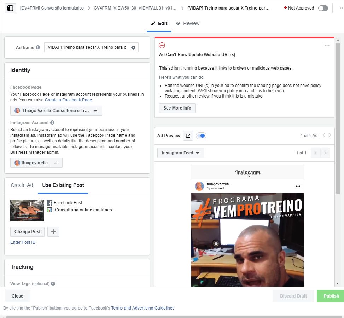This screenshot has width=344, height=318.
Task: Open Terms and Advertising Guidelines link
Action: point(143,308)
